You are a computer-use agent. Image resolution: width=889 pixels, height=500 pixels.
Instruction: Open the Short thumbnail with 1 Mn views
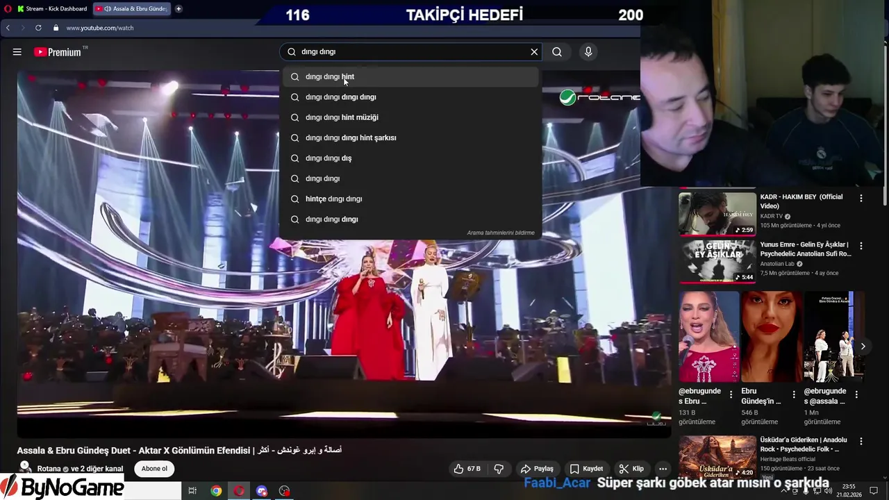834,337
